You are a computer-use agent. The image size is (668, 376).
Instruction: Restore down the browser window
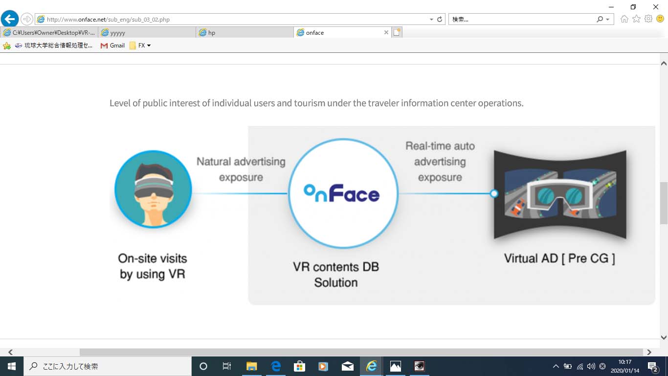[x=633, y=7]
